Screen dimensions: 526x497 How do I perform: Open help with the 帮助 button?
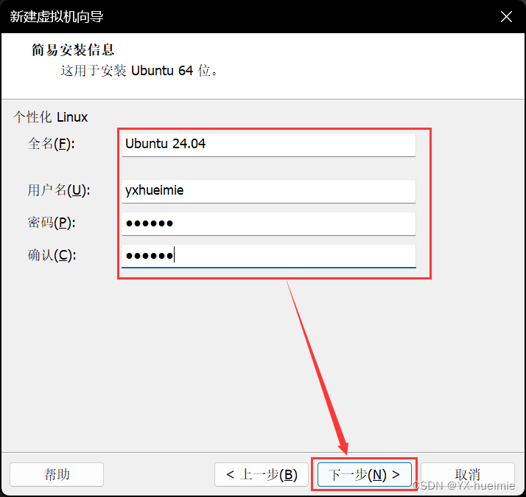pos(57,474)
